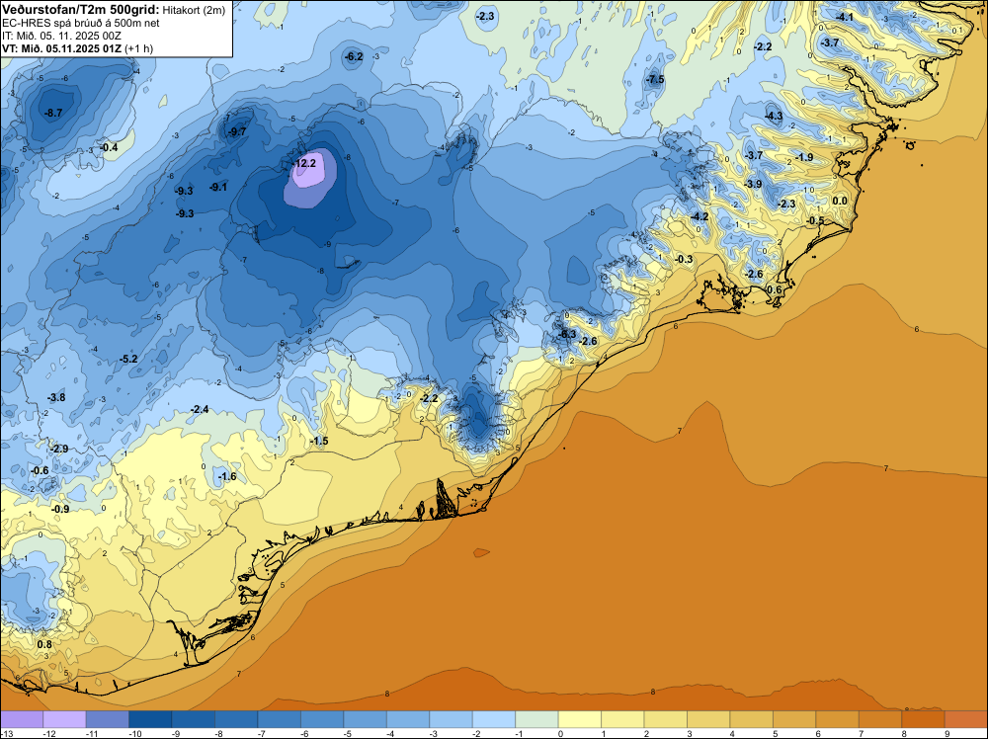Select legend swatch between -12 and -11

click(x=64, y=719)
